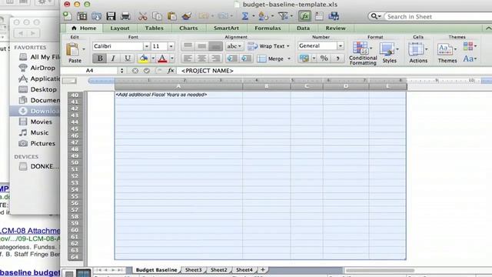Open the General number format dropdown

pyautogui.click(x=340, y=46)
